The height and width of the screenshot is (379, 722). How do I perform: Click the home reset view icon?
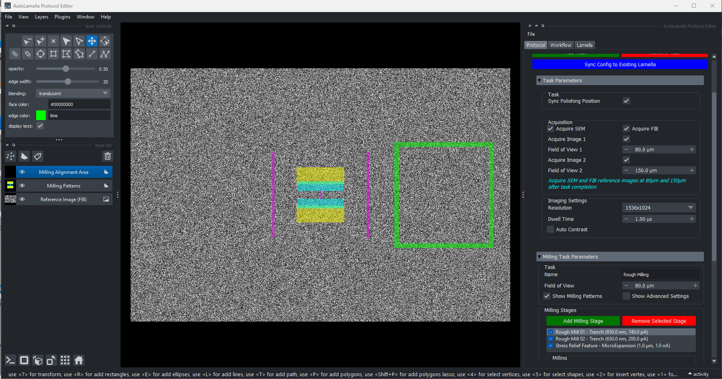pyautogui.click(x=79, y=360)
